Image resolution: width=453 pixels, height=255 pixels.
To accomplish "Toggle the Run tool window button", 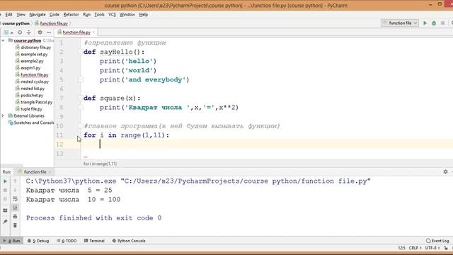I will pos(12,241).
